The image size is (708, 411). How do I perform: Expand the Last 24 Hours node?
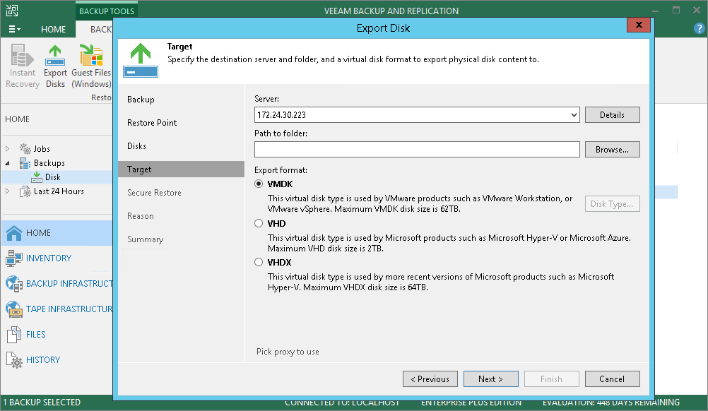coord(7,191)
